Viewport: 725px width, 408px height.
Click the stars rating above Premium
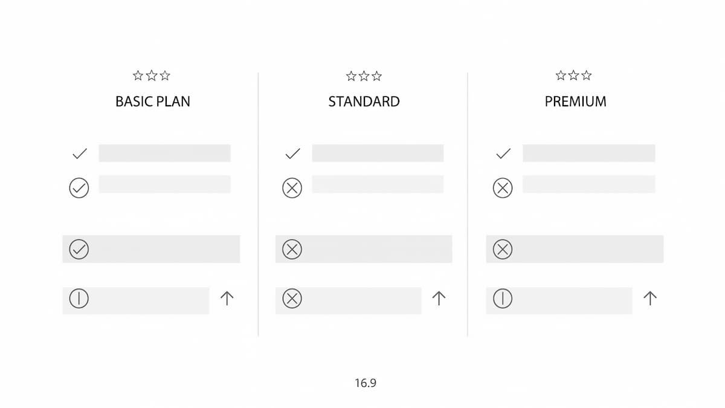[573, 76]
